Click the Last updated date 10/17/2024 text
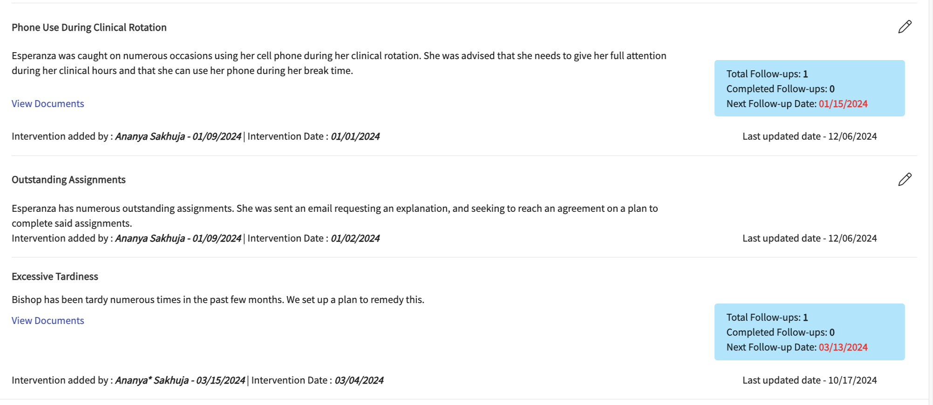 810,380
